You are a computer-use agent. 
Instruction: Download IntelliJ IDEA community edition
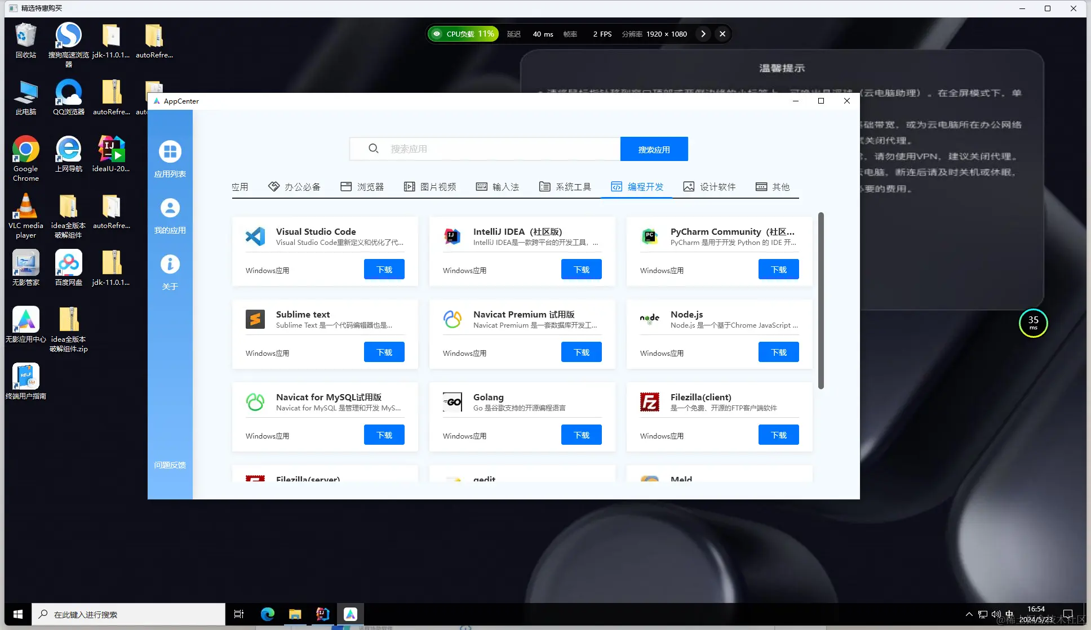[581, 269]
